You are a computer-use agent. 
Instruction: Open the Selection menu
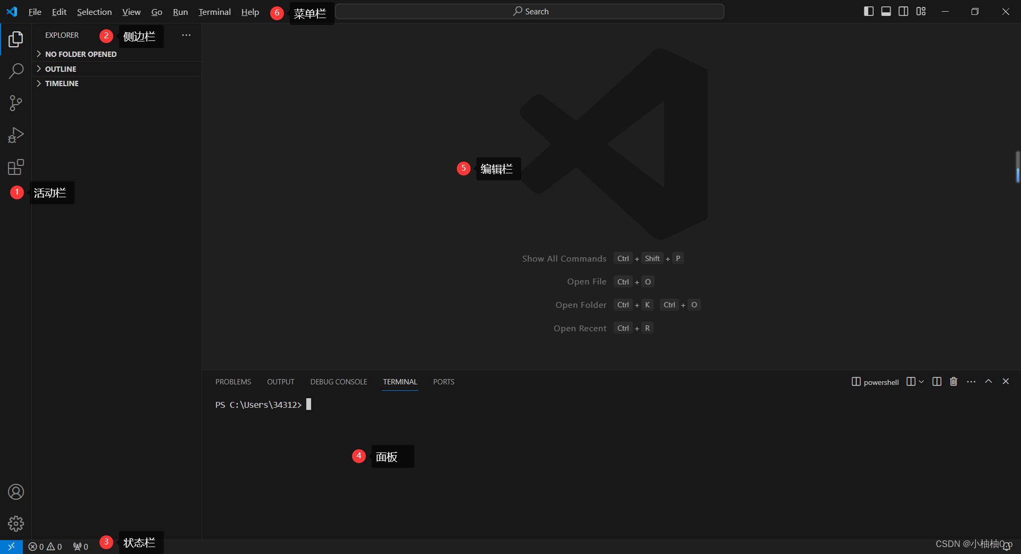pyautogui.click(x=94, y=12)
